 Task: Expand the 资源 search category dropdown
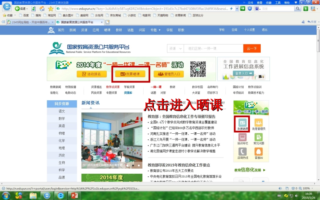(175, 48)
